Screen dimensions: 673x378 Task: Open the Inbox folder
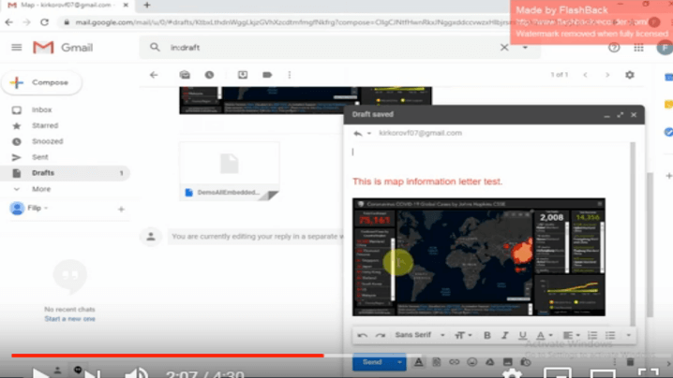(41, 109)
